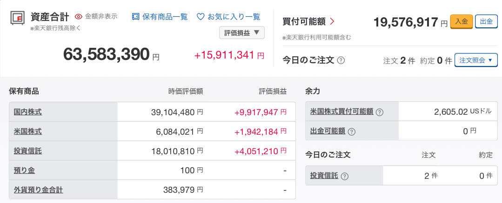Viewport: 502px width, 203px height.
Task: Click help icon next to 投資信託 orders
Action: coord(344,176)
